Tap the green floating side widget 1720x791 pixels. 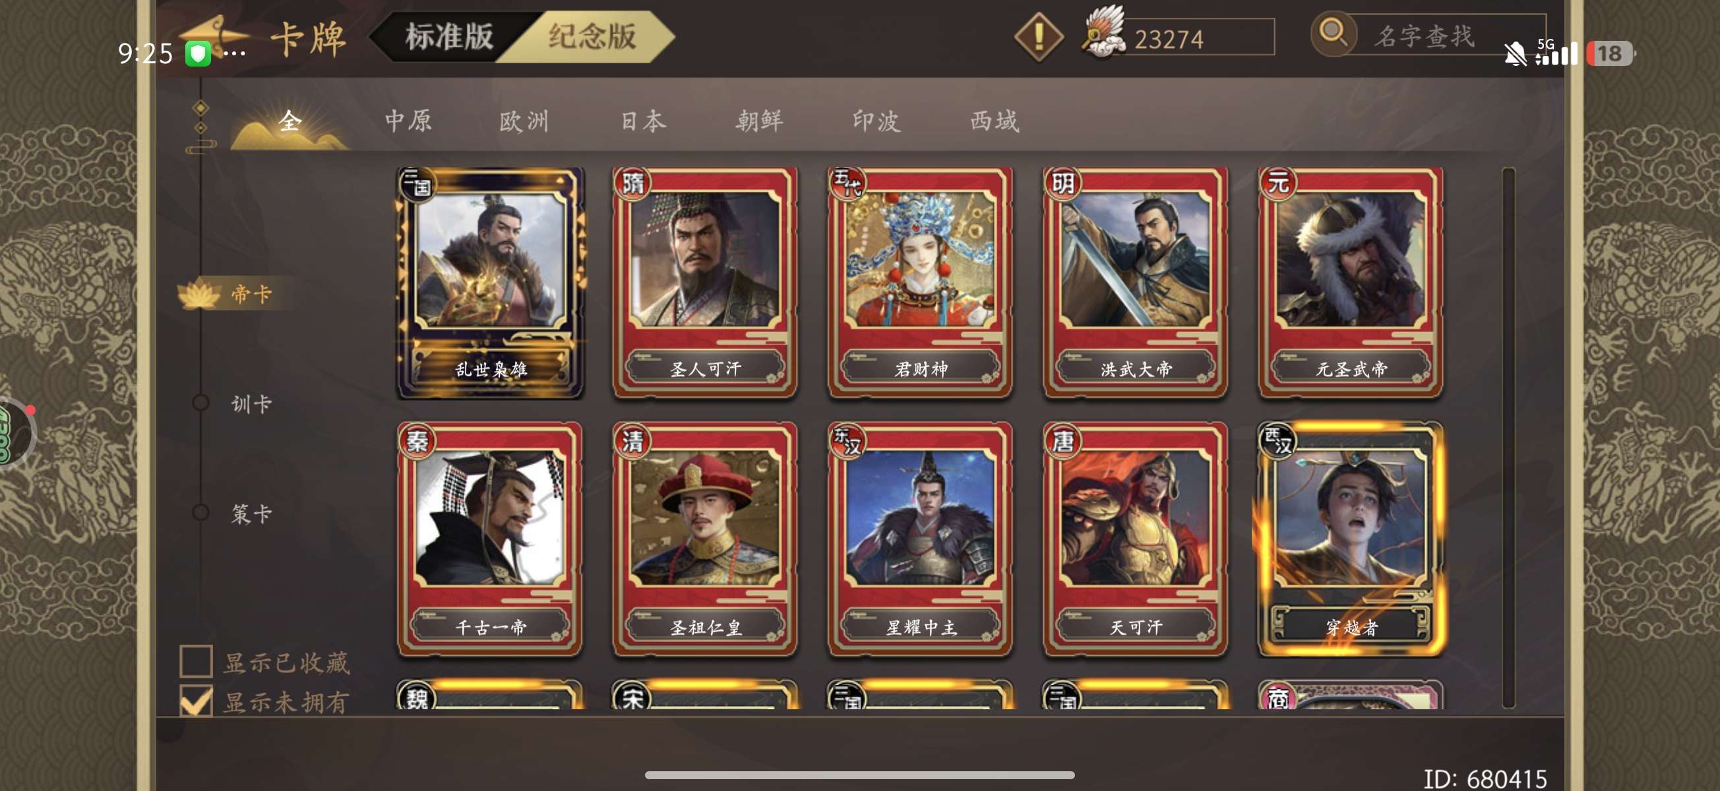click(x=15, y=434)
